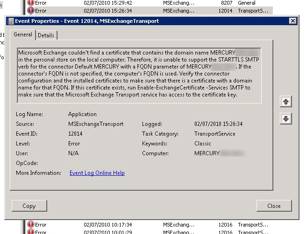Select the error row logged at 15:29:42
Viewport: 306px width, 234px height.
pyautogui.click(x=149, y=3)
